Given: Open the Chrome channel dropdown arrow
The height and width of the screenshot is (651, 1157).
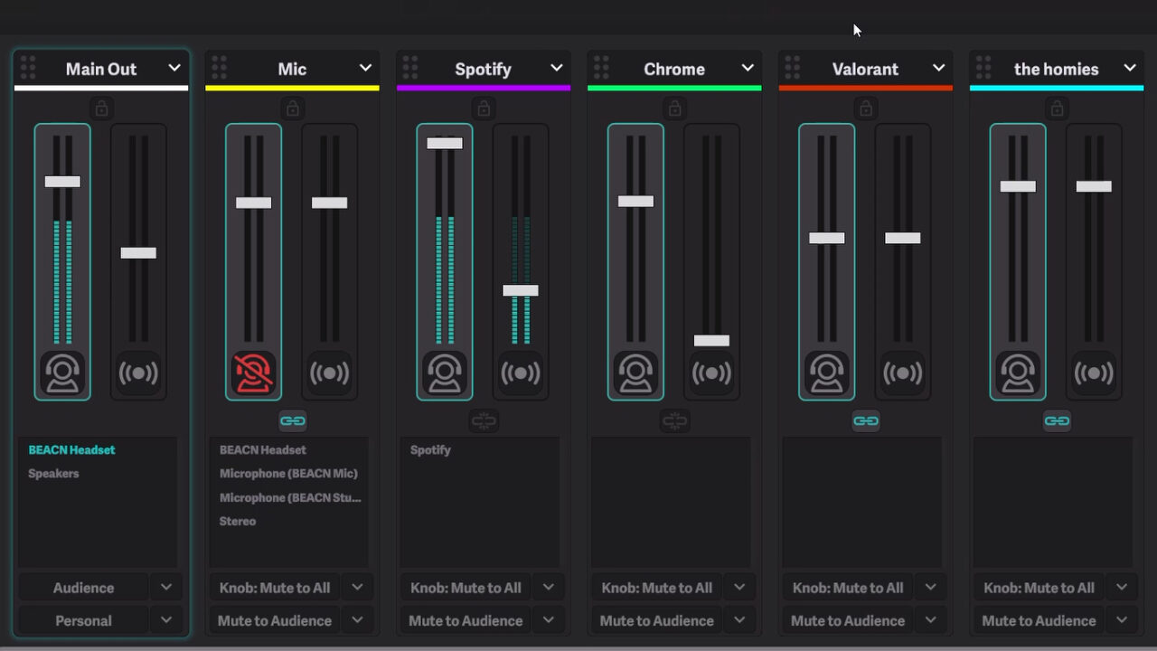Looking at the screenshot, I should click(x=748, y=68).
